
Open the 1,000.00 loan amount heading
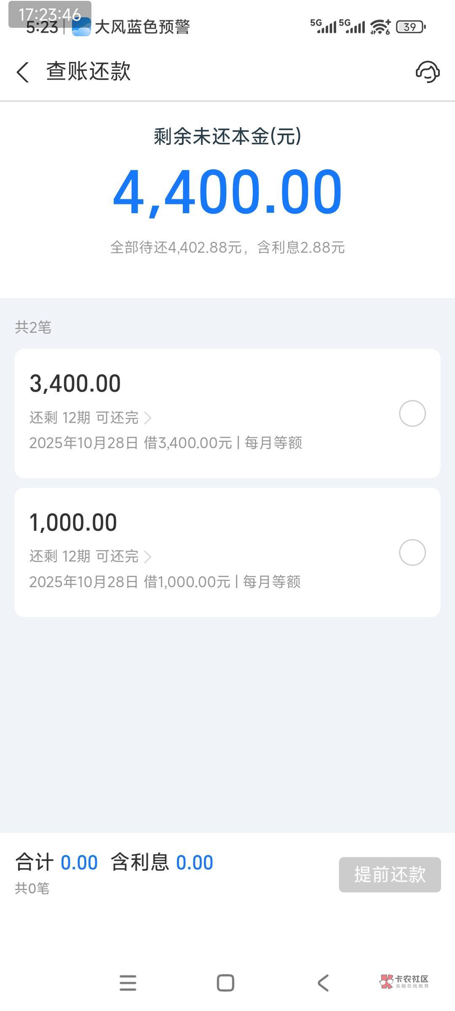tap(73, 523)
